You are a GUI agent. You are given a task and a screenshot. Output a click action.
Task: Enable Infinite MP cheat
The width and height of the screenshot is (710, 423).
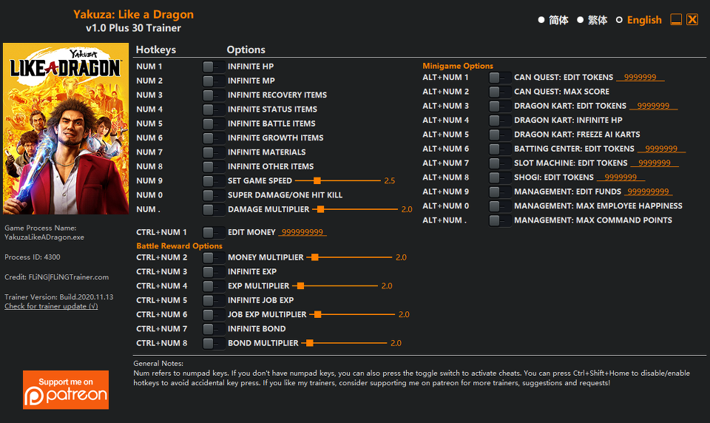pyautogui.click(x=213, y=81)
